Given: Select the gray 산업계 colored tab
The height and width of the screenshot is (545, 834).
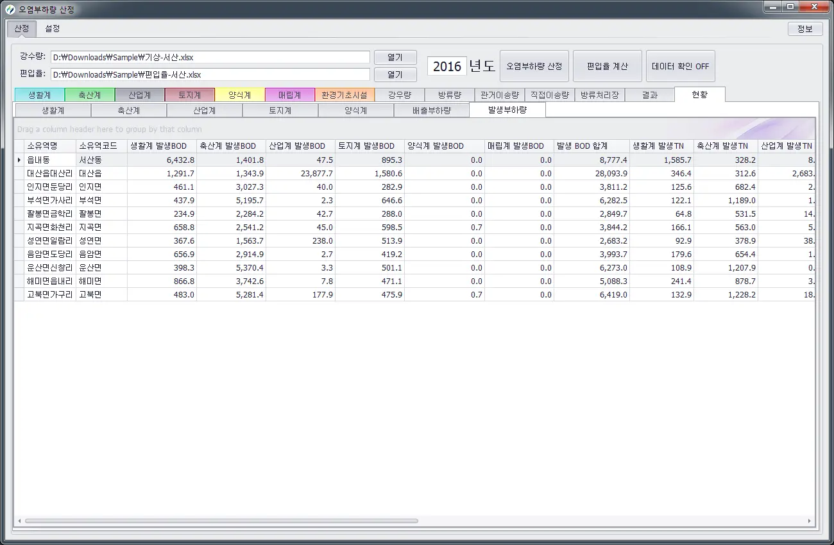Looking at the screenshot, I should coord(140,95).
